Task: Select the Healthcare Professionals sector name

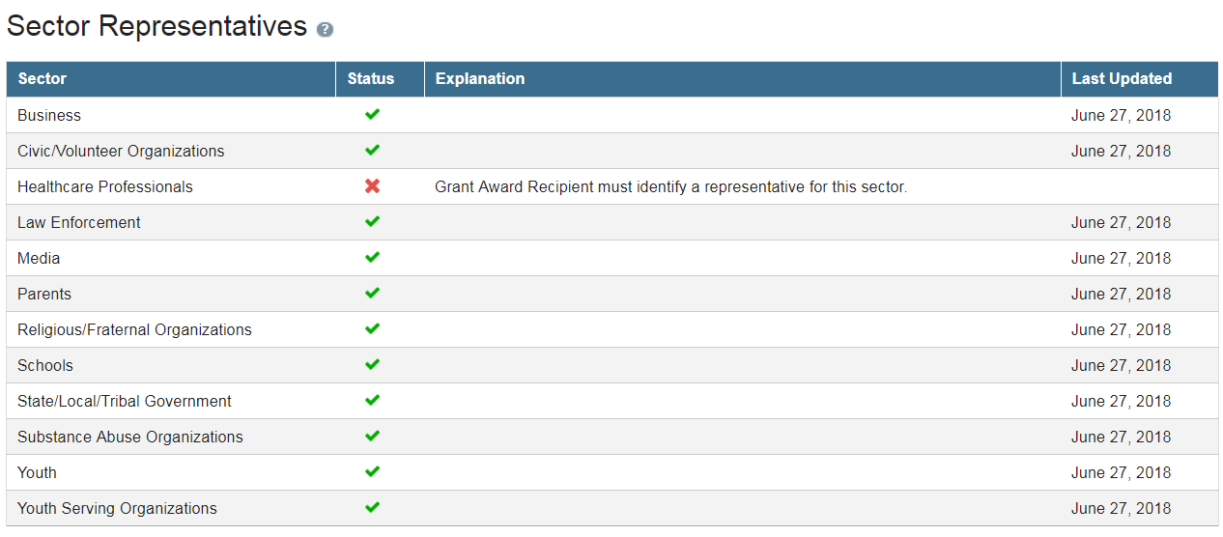Action: coord(105,187)
